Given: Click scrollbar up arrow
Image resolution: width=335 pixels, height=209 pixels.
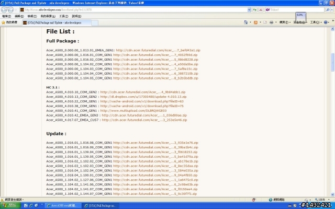Looking at the screenshot, I should (x=333, y=29).
